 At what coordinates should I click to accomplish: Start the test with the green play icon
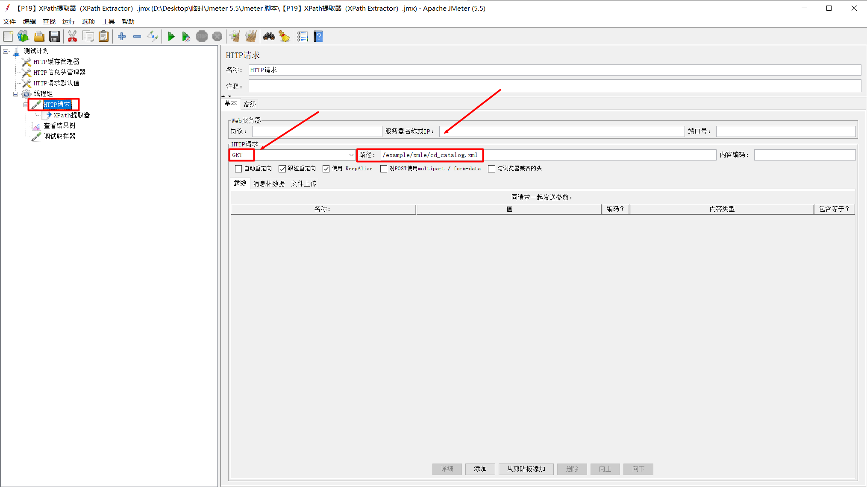click(171, 36)
